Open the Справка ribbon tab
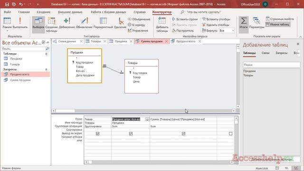Image resolution: width=304 pixels, height=171 pixels. [139, 12]
